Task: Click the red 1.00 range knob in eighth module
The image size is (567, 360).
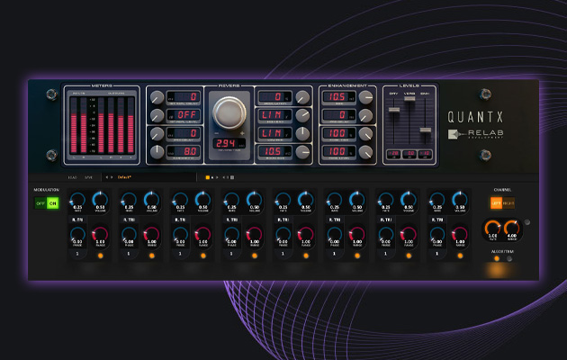Action: click(460, 236)
